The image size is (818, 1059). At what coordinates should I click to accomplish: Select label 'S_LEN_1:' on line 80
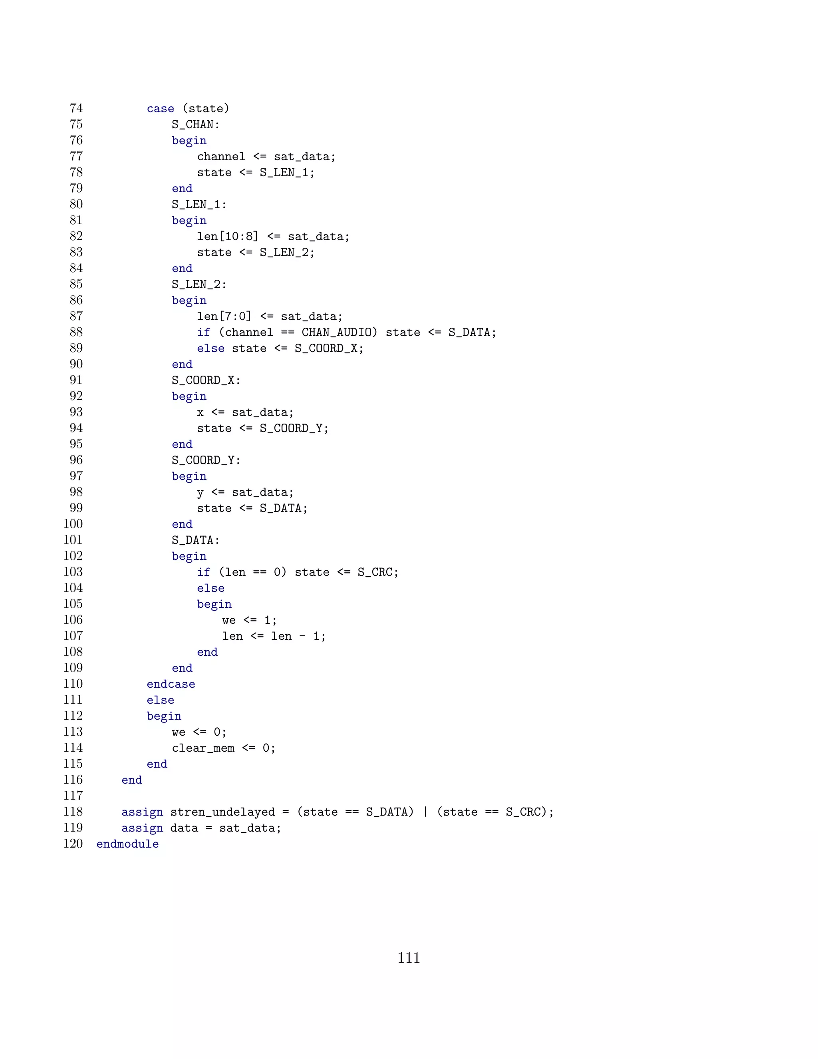coord(199,205)
